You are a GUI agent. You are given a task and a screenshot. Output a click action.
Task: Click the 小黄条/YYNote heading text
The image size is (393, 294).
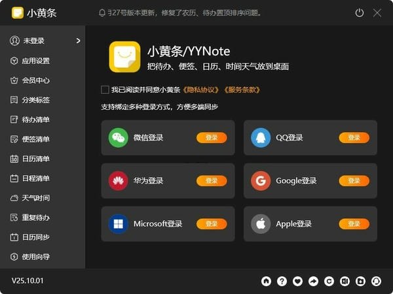point(189,51)
